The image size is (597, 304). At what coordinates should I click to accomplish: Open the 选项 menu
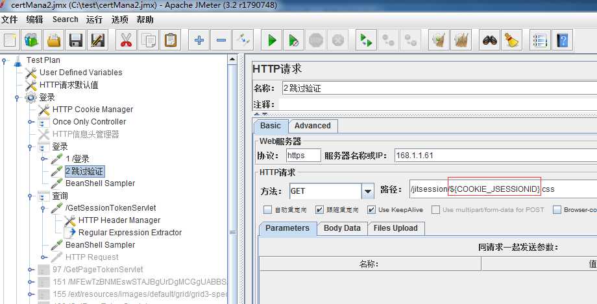tap(119, 19)
